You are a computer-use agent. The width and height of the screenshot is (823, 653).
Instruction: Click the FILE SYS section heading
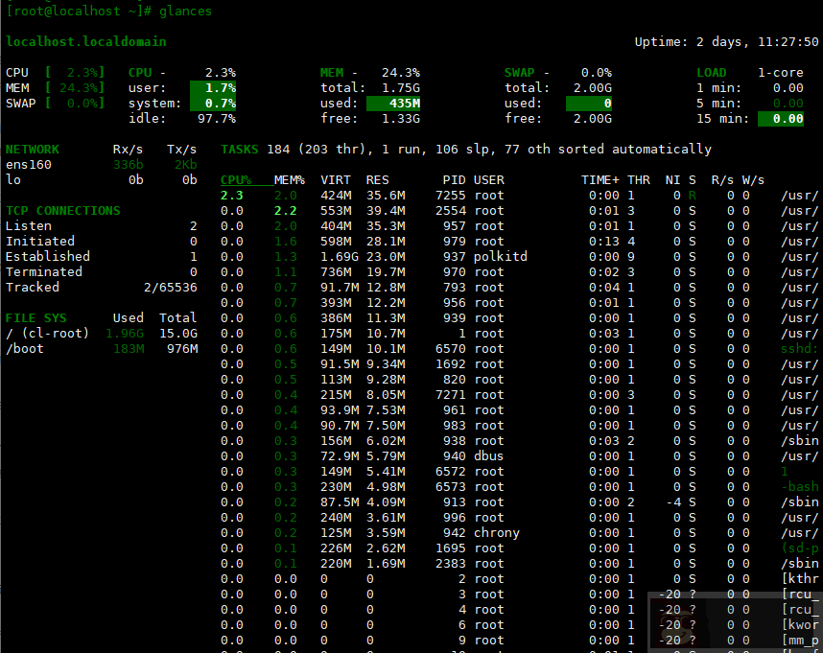[x=35, y=317]
